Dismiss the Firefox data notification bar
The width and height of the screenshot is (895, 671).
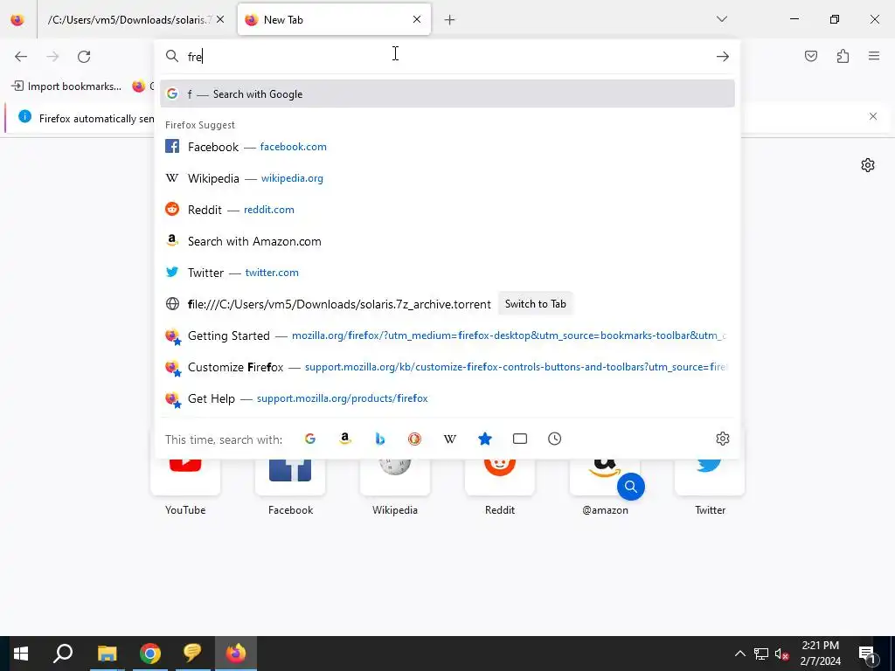[x=873, y=116]
